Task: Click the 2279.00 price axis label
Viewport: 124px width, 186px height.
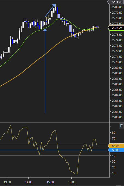Action: (x=117, y=13)
